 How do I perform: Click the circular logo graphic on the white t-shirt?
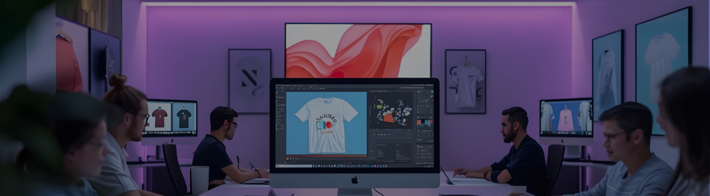(326, 125)
